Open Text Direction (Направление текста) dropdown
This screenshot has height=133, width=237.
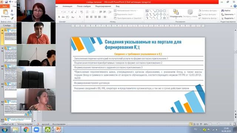coord(126,11)
